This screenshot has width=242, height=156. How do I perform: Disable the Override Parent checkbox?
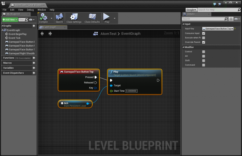tap(204, 42)
